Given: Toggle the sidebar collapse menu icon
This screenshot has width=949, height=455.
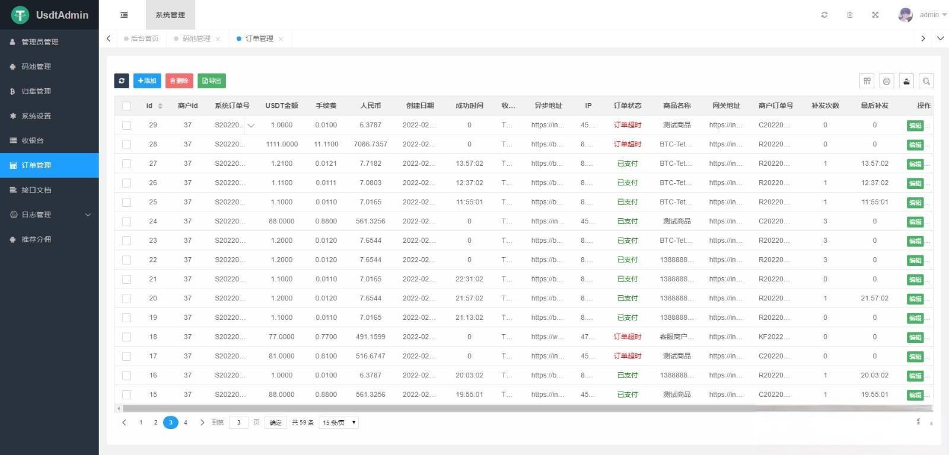Looking at the screenshot, I should point(124,15).
